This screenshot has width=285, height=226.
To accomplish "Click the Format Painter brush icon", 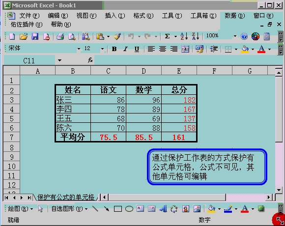I will 117,36.
